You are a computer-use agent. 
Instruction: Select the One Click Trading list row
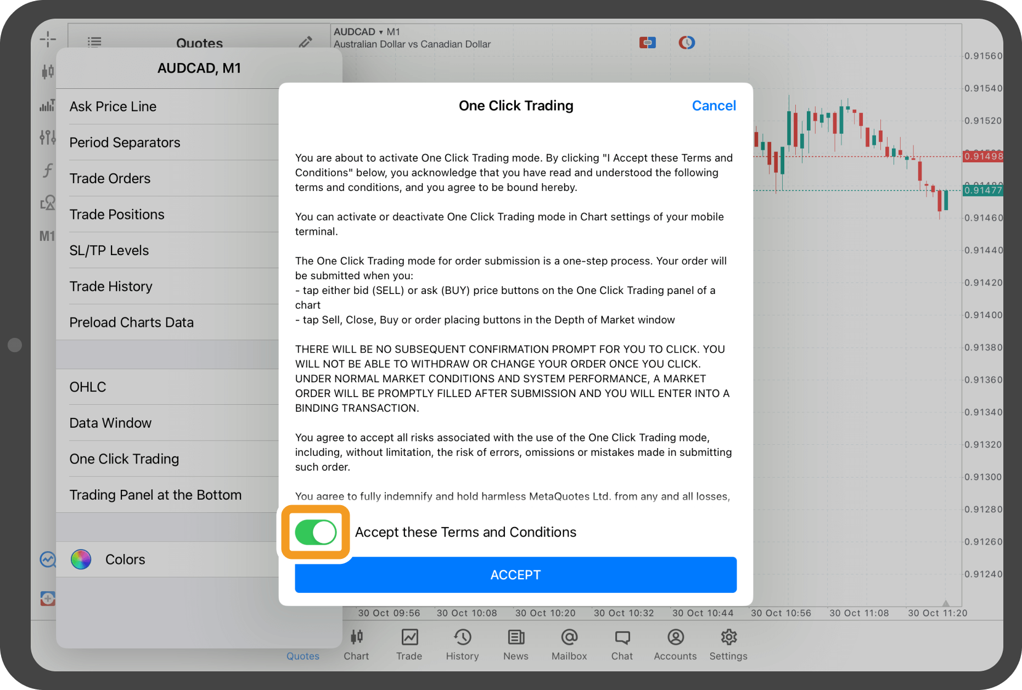tap(124, 459)
